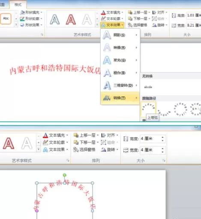Open 发光(G) submenu
Screen dimensions: 201x219
pos(120,60)
